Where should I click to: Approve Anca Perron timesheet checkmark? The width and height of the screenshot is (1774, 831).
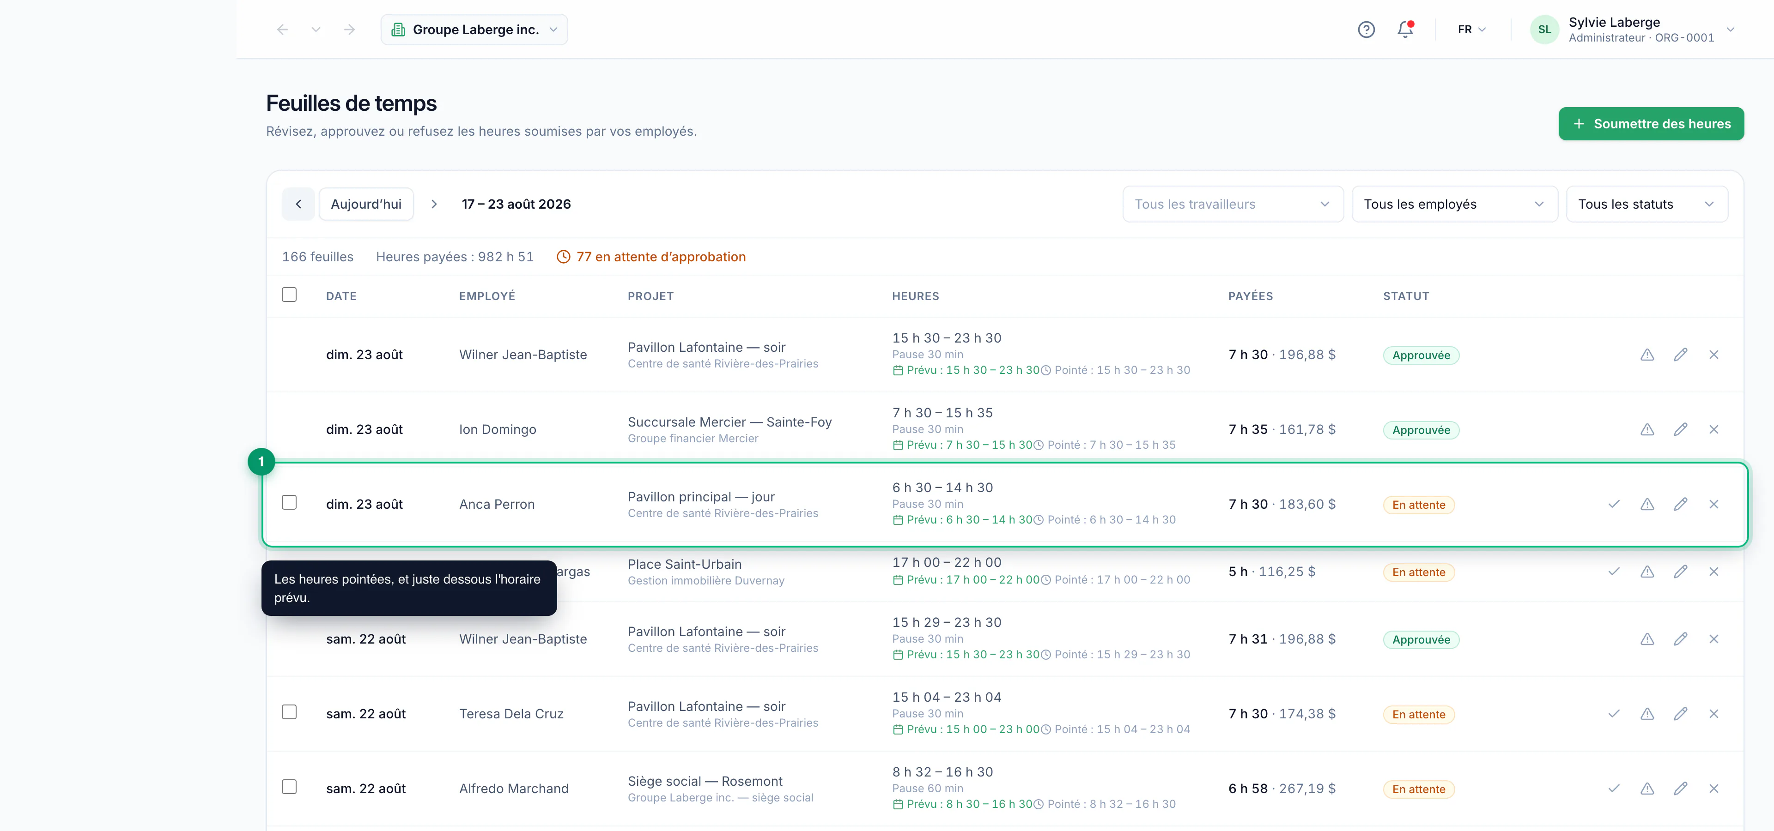[1614, 504]
